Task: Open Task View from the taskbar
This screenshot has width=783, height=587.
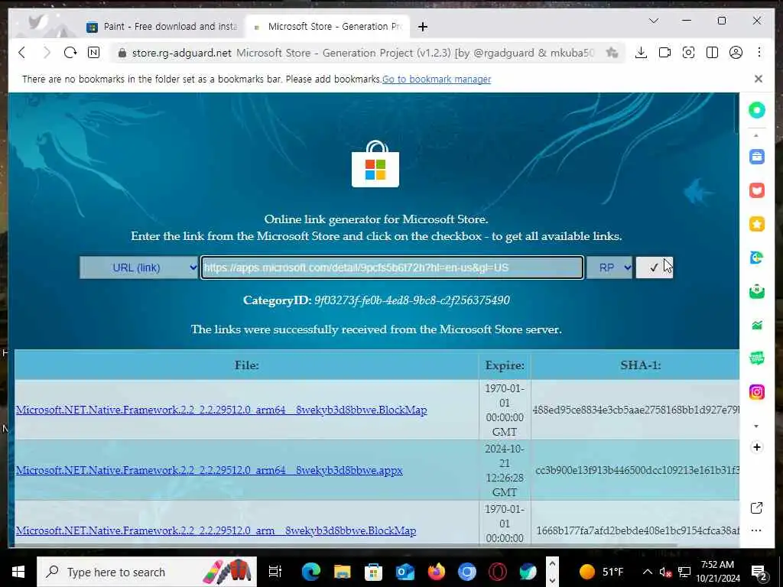Action: 275,572
